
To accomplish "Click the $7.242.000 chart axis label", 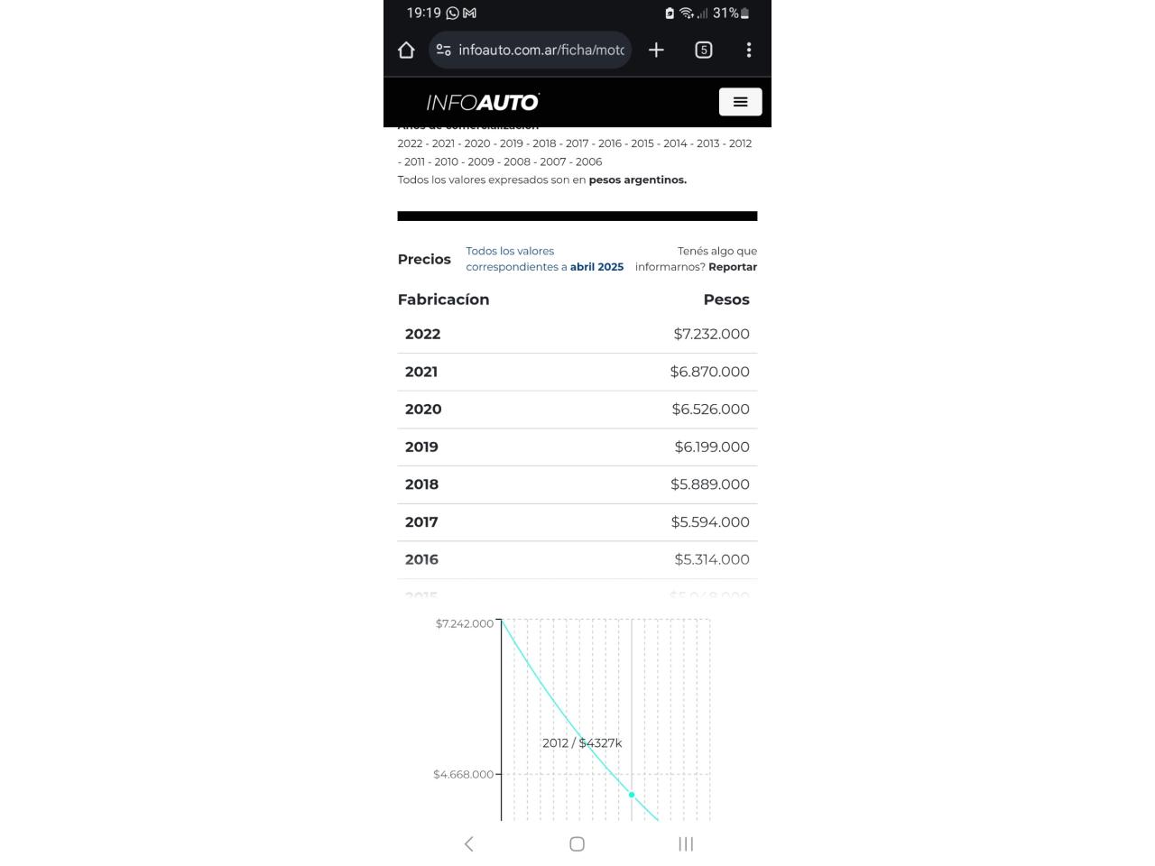I will coord(465,623).
